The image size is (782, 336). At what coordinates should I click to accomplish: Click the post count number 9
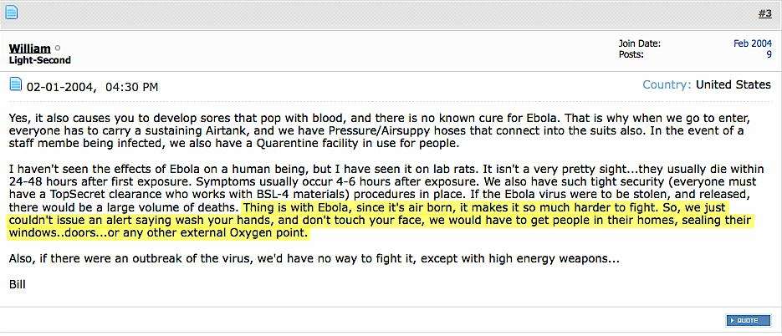click(x=769, y=54)
